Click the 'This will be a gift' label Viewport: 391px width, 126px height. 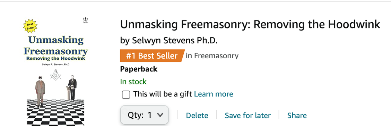[163, 94]
